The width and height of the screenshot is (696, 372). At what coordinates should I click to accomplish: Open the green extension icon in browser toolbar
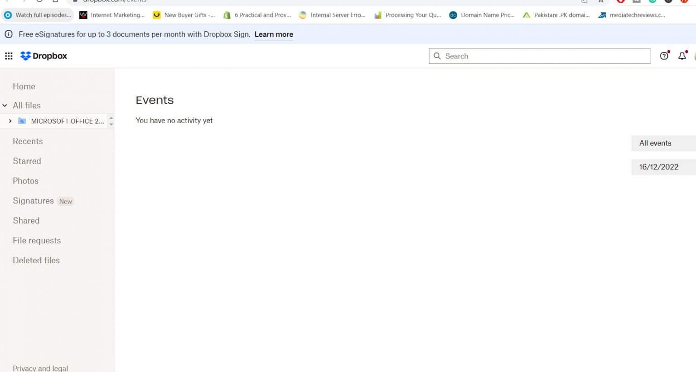click(x=652, y=2)
